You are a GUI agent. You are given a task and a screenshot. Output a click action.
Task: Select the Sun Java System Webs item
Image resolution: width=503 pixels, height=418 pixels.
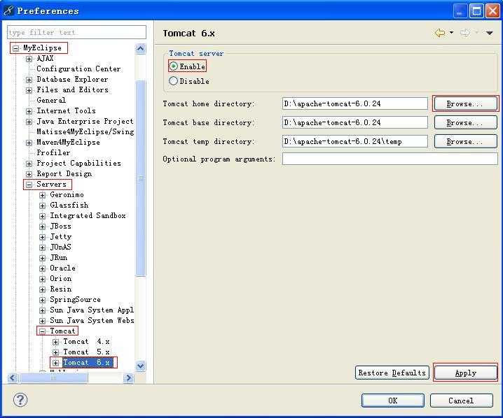click(92, 320)
